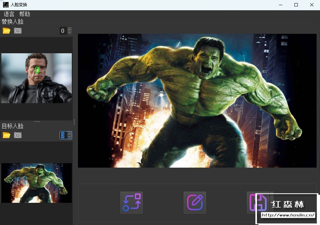Click camera icon under 目标人脸
The image size is (320, 225).
(18, 135)
